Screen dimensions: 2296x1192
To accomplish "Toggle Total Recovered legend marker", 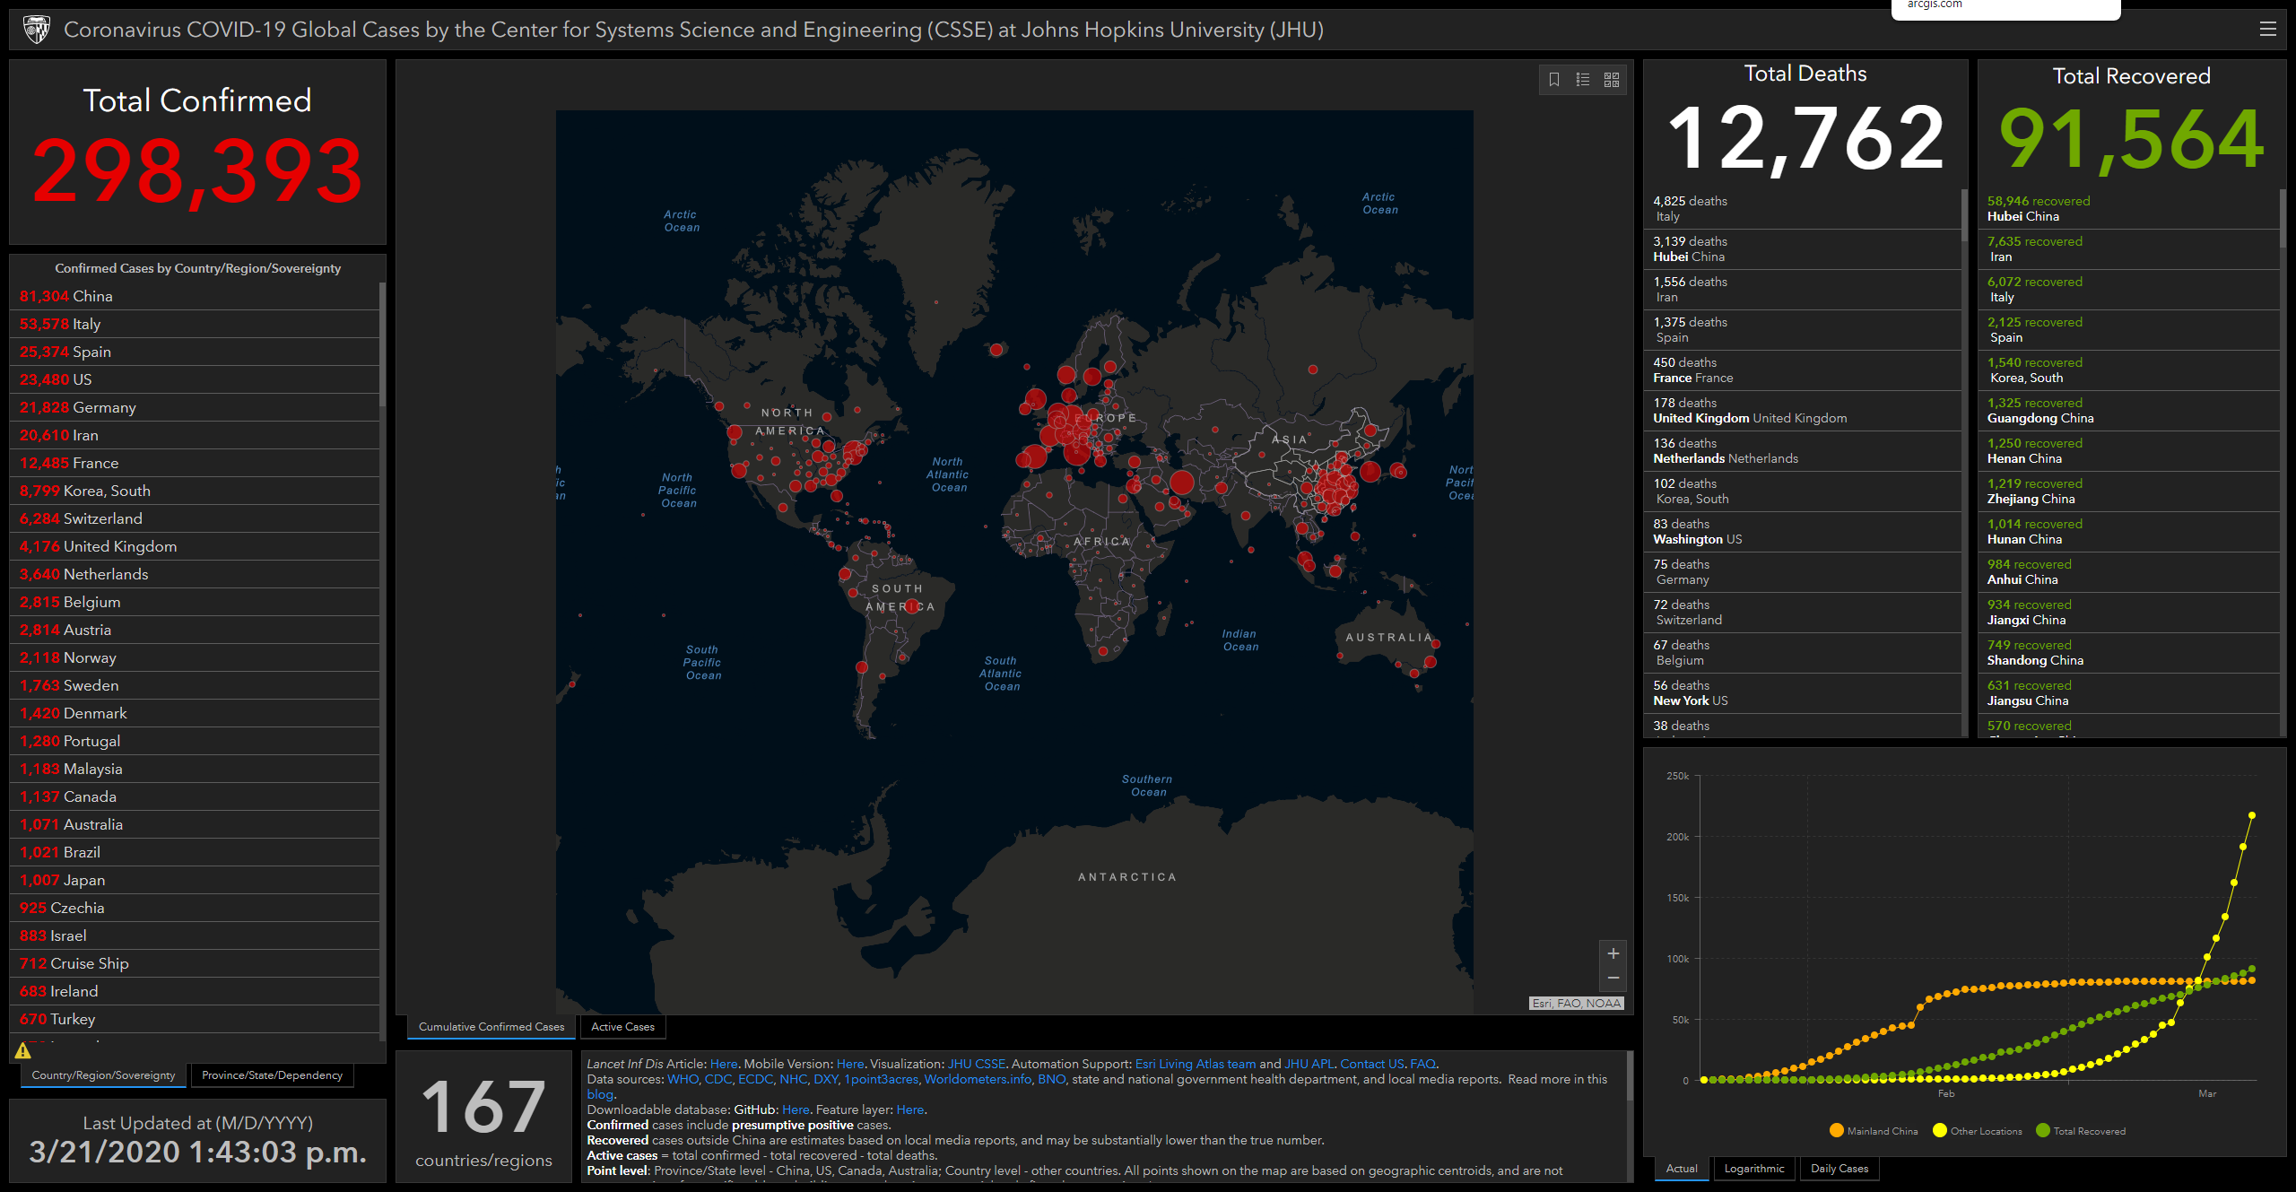I will 2043,1130.
